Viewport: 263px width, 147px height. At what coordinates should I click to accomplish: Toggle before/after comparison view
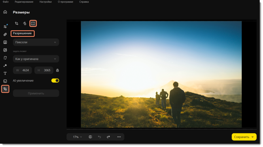pyautogui.click(x=90, y=137)
